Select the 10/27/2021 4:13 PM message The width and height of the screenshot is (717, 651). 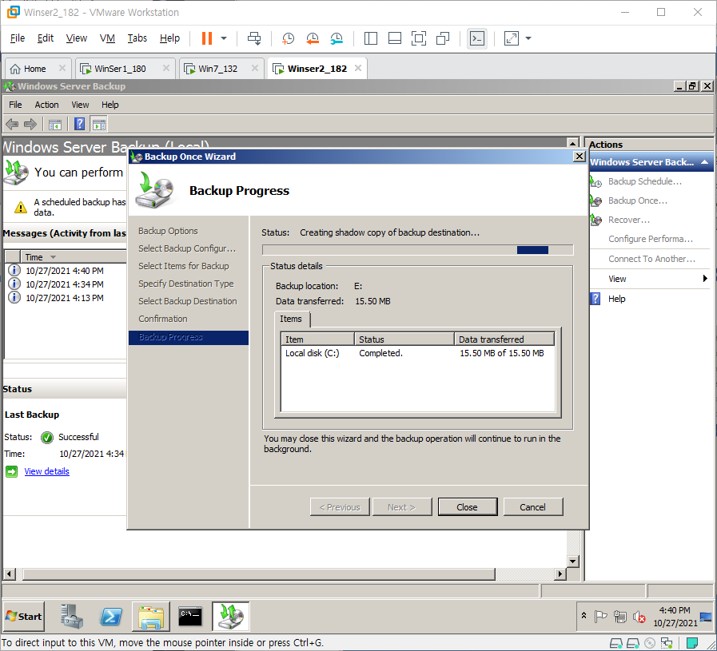pyautogui.click(x=65, y=298)
